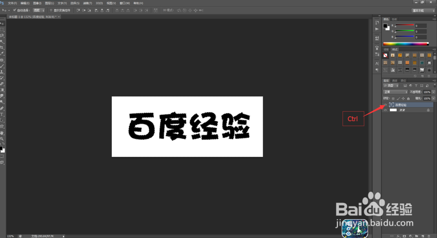Click the lock position icon
Viewport: 437px width, 238px height.
click(x=403, y=99)
